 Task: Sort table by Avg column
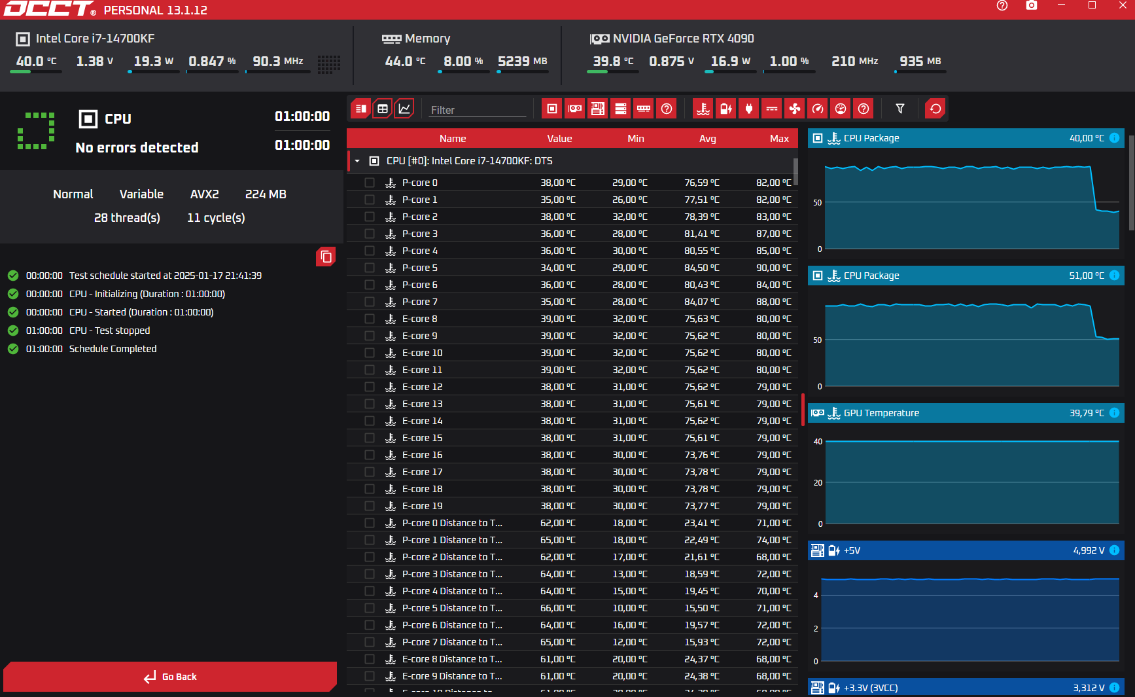[x=708, y=139]
